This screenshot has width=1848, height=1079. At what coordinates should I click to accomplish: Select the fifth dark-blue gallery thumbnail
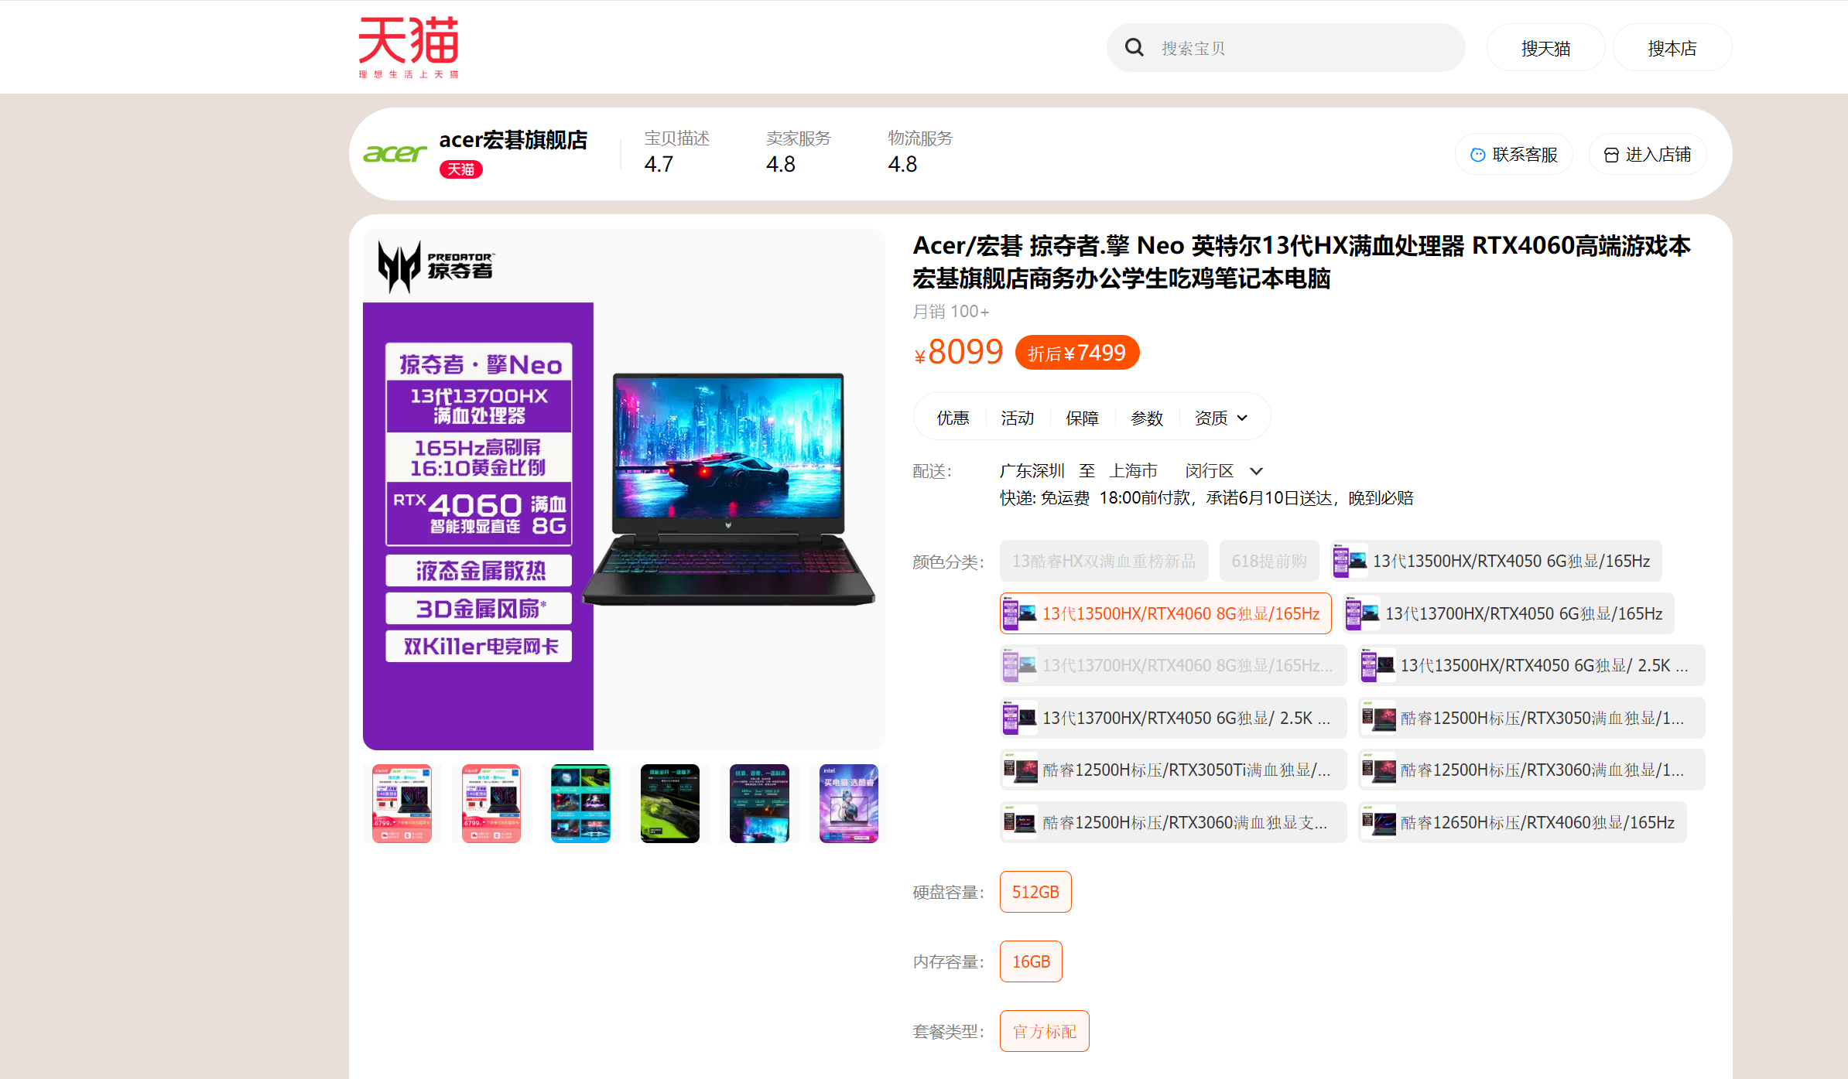[x=759, y=804]
